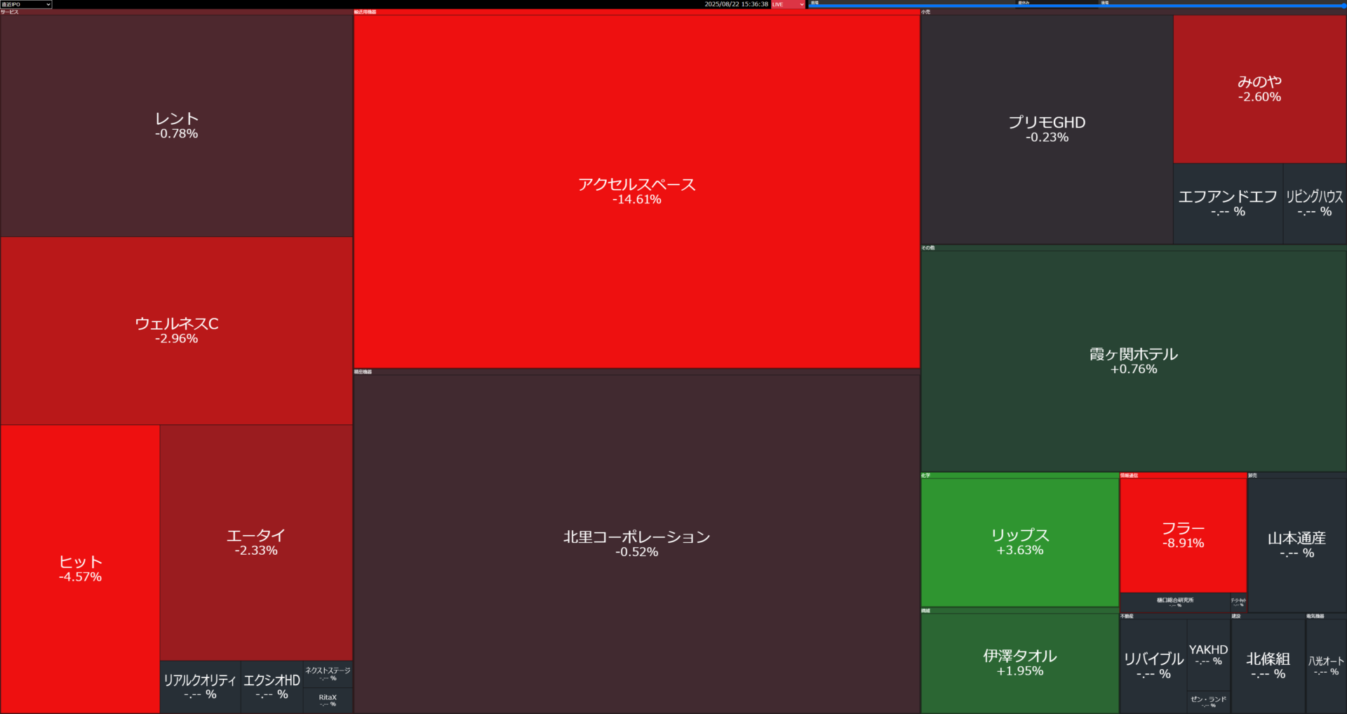Click the 輸送用機器 sector header
This screenshot has height=714, width=1347.
pos(636,12)
